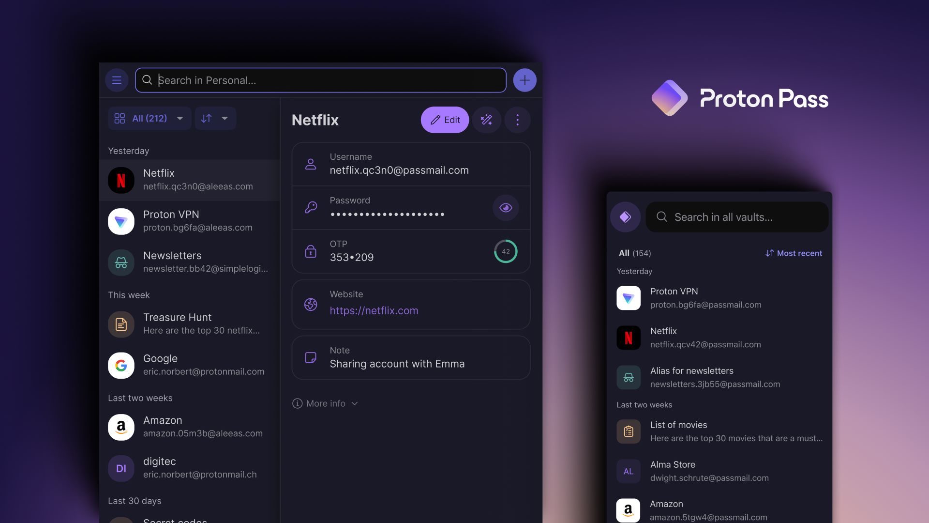929x523 pixels.
Task: Expand the sort order dropdown in left panel
Action: click(215, 118)
